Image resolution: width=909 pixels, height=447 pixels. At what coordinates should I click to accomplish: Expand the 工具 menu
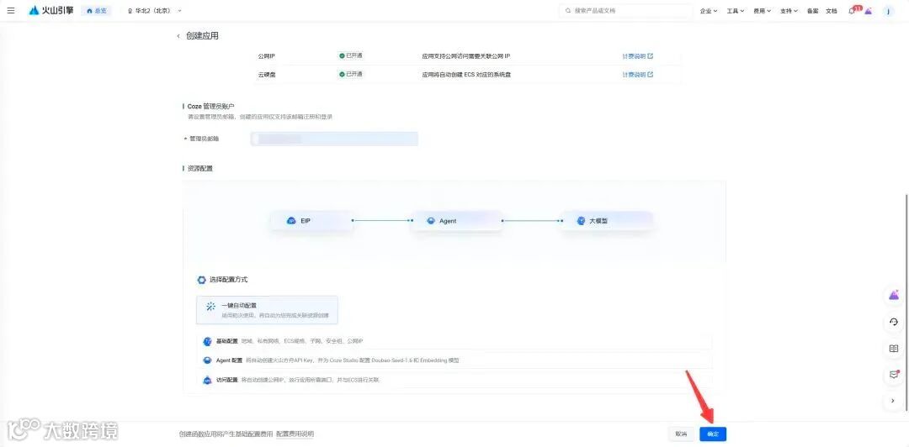735,11
